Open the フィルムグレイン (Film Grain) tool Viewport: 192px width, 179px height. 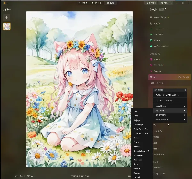coord(159,154)
